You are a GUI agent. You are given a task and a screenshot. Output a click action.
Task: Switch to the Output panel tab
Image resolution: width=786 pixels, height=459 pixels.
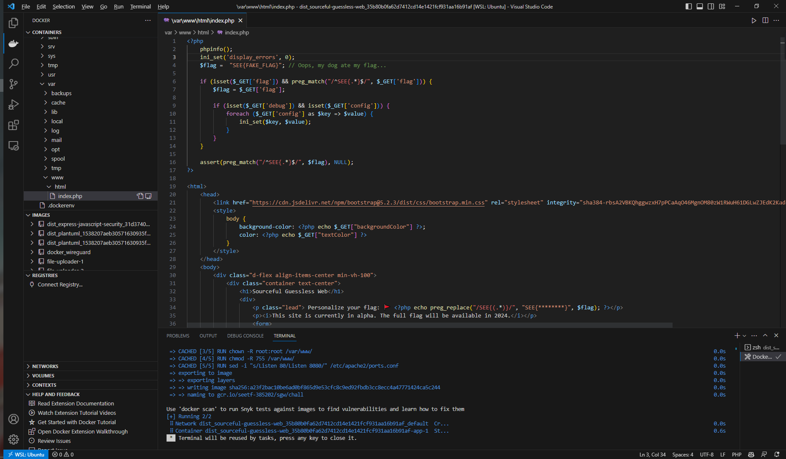(208, 336)
